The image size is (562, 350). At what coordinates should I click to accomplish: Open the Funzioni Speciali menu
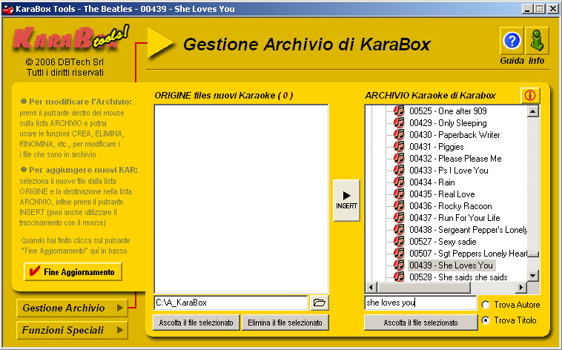(72, 330)
